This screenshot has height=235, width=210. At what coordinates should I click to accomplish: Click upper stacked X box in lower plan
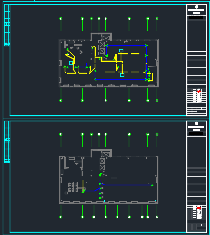pyautogui.click(x=102, y=161)
